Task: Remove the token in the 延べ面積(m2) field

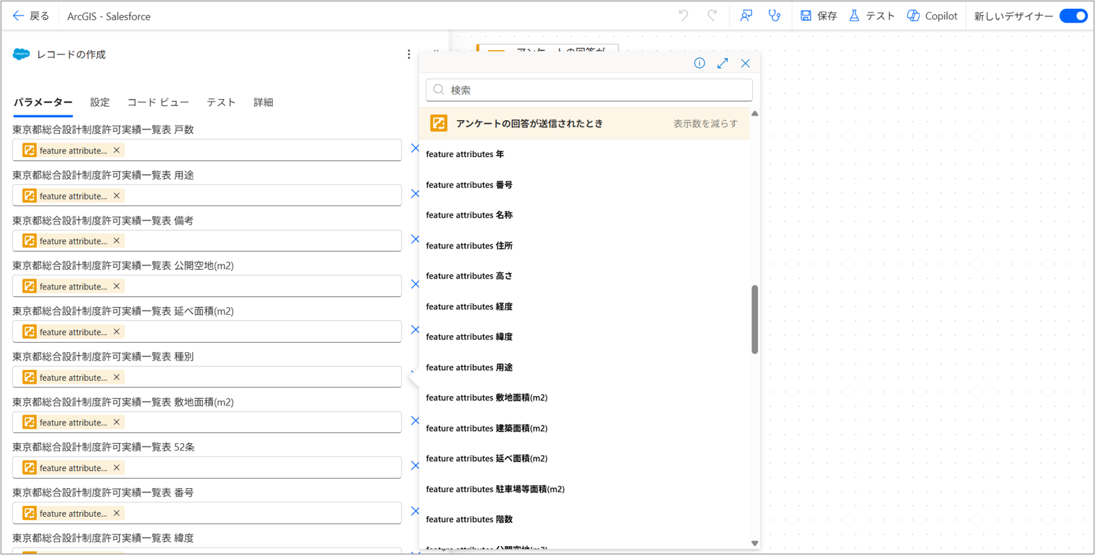Action: 117,332
